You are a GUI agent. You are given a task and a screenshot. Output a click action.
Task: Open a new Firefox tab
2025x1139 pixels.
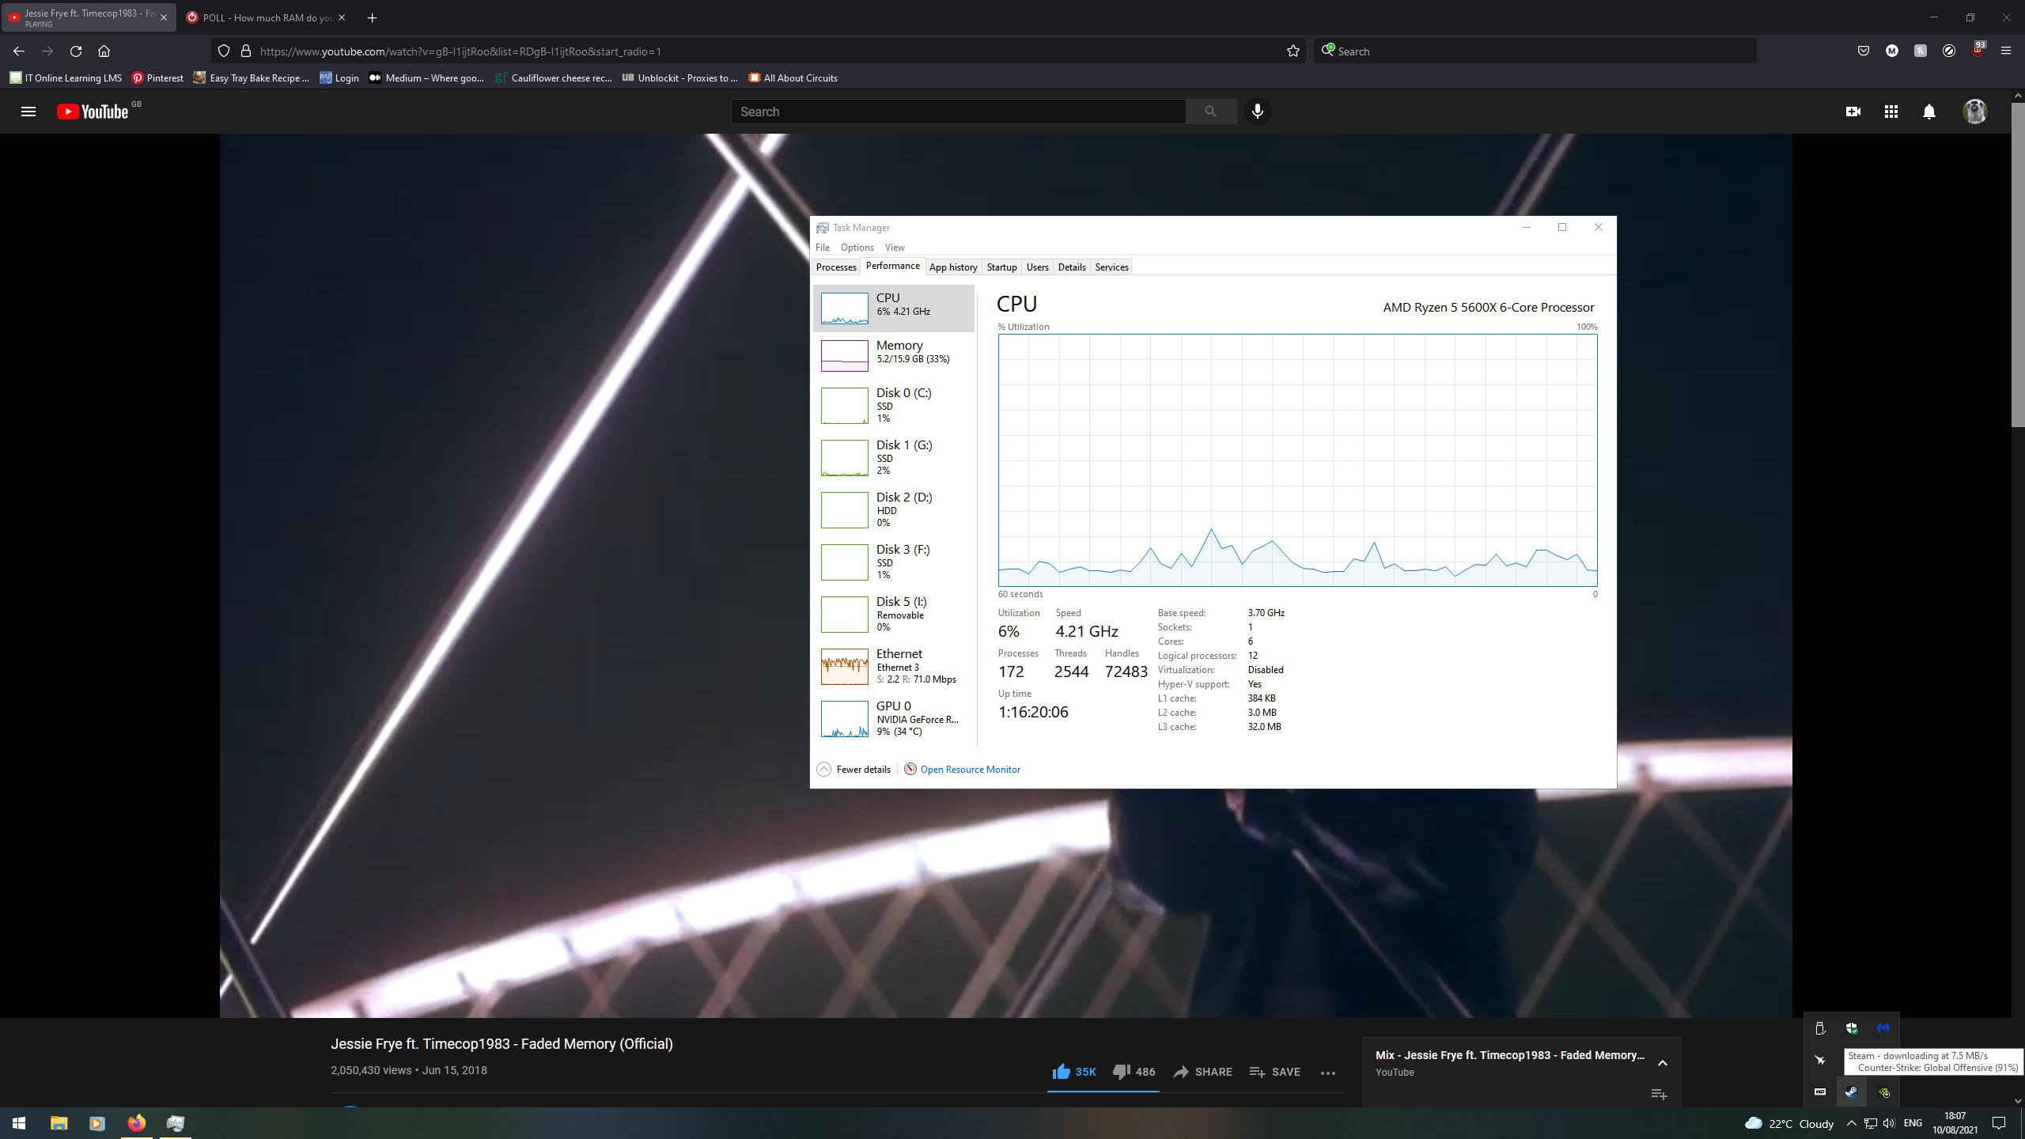[372, 17]
